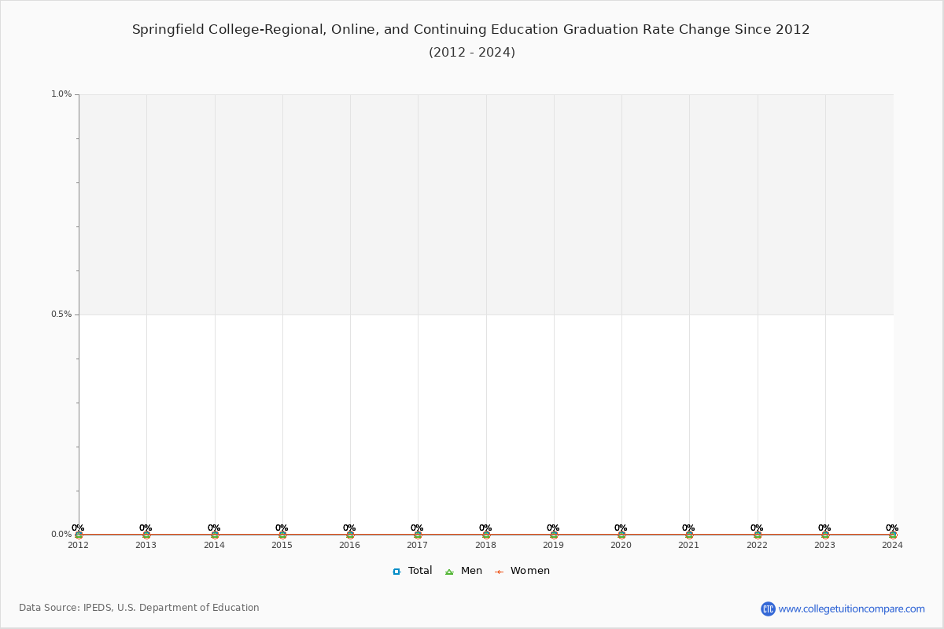944x629 pixels.
Task: Toggle the Total series in legend
Action: click(x=412, y=571)
